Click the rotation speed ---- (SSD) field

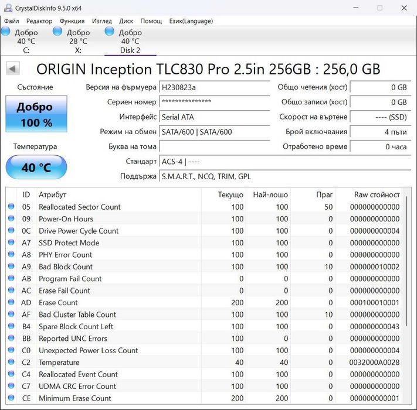[x=381, y=117]
